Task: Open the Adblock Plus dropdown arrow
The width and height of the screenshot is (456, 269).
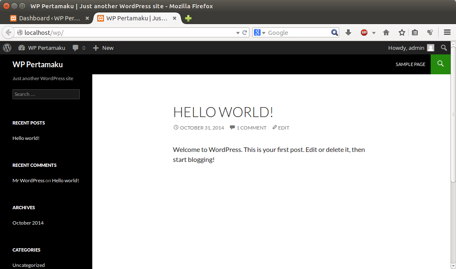Action: 374,33
